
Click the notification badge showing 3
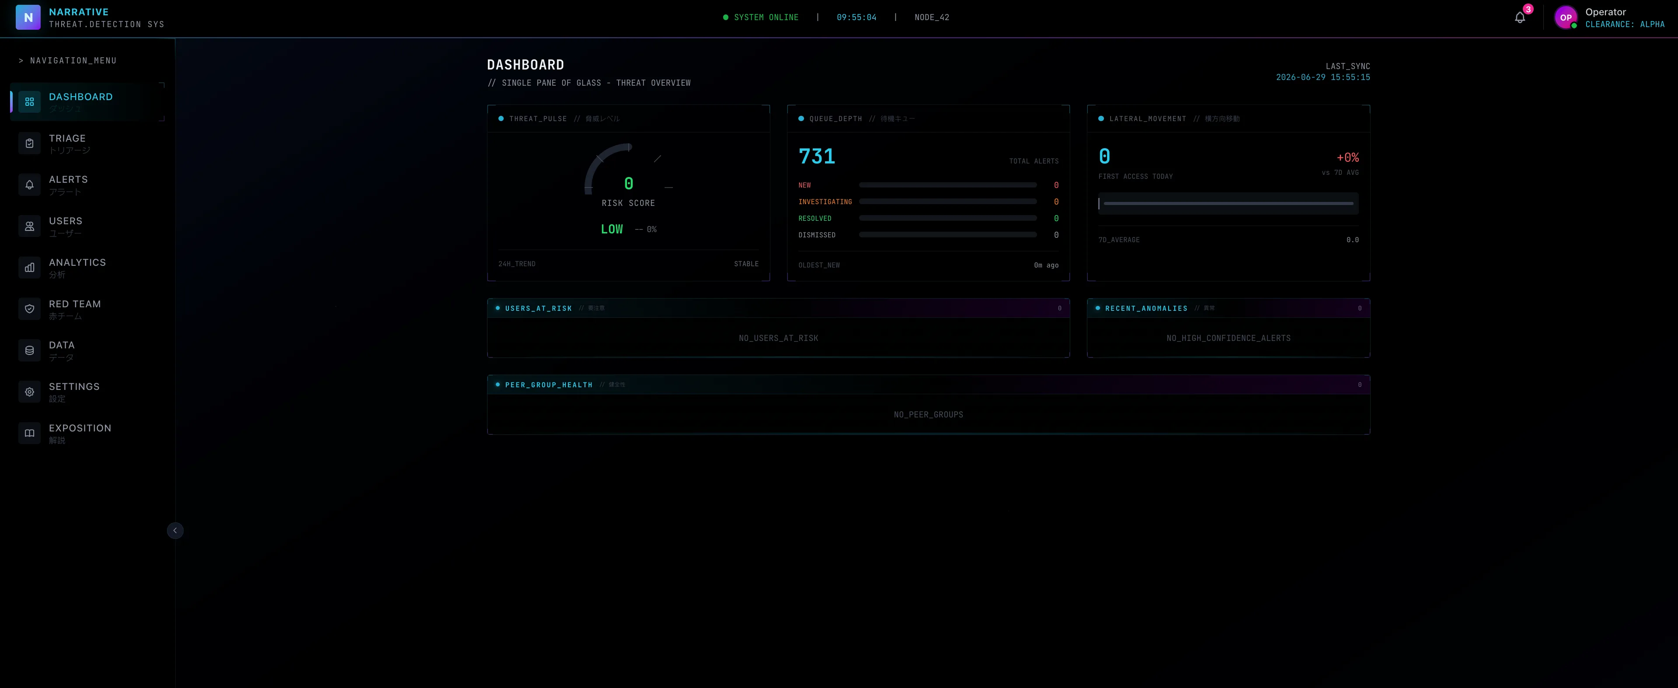(x=1528, y=9)
